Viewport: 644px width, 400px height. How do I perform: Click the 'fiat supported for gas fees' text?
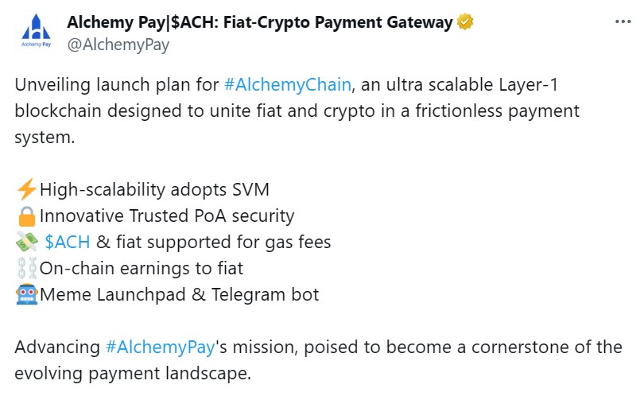(223, 242)
